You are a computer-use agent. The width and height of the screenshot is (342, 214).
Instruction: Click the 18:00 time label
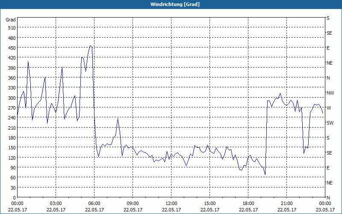[x=248, y=204]
